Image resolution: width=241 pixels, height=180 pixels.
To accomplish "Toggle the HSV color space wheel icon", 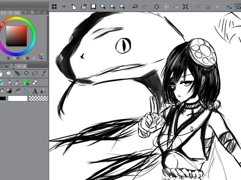I will coord(41,56).
